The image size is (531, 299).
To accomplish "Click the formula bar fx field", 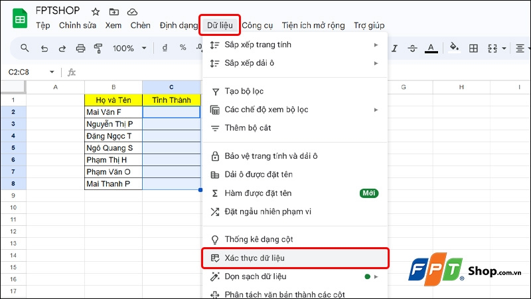I will pos(135,72).
